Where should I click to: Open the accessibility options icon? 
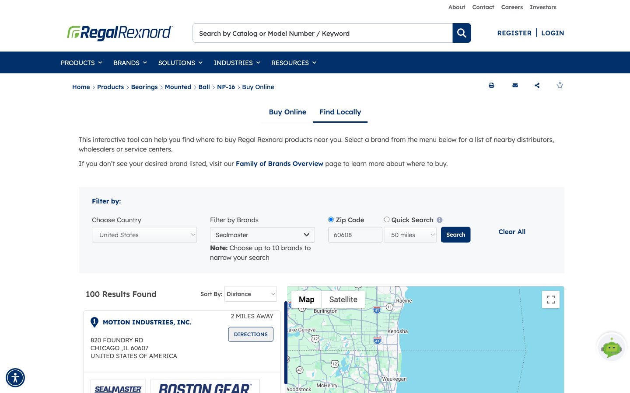pyautogui.click(x=15, y=378)
